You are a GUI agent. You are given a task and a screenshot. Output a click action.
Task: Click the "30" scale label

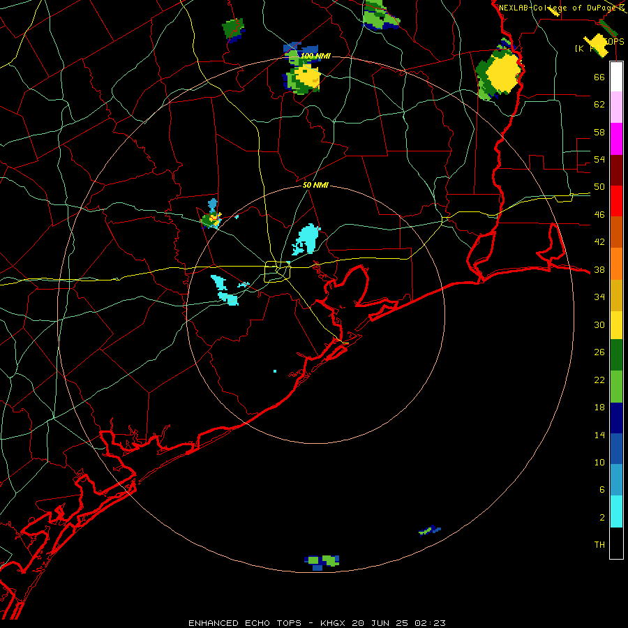click(x=599, y=324)
